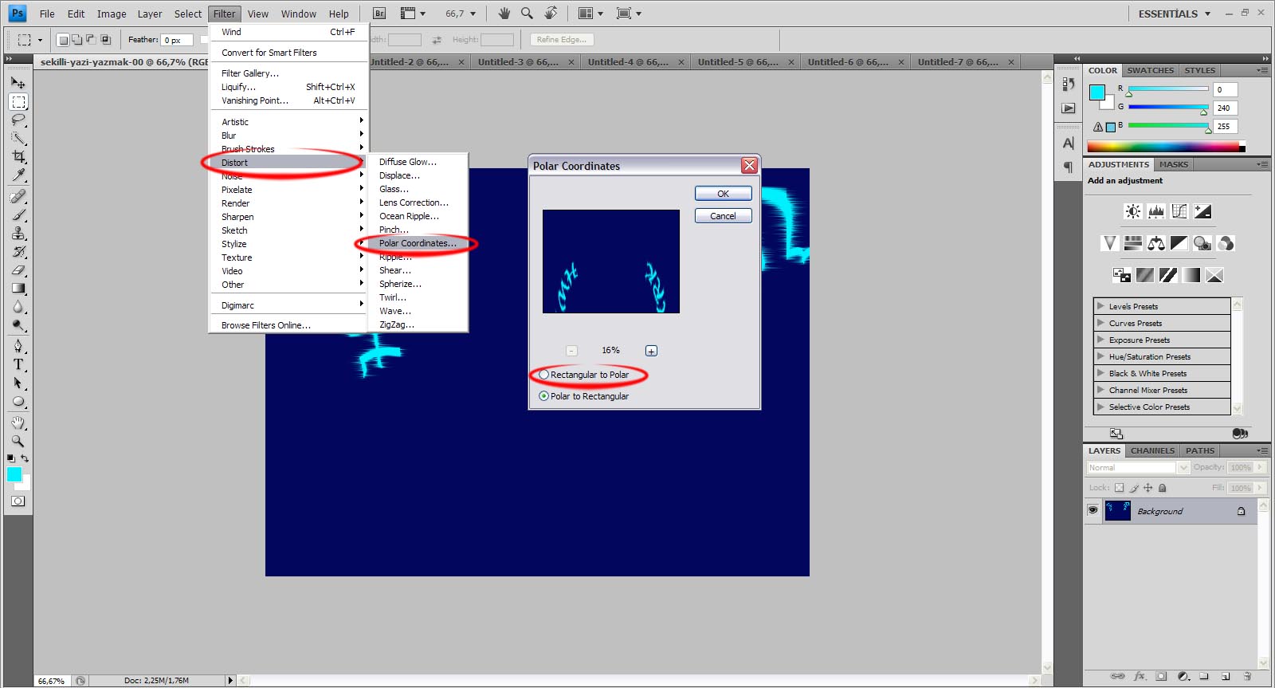Click the Background layer thumbnail

[x=1117, y=511]
